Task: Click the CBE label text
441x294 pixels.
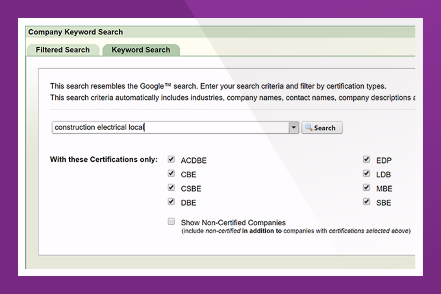Action: [x=189, y=174]
